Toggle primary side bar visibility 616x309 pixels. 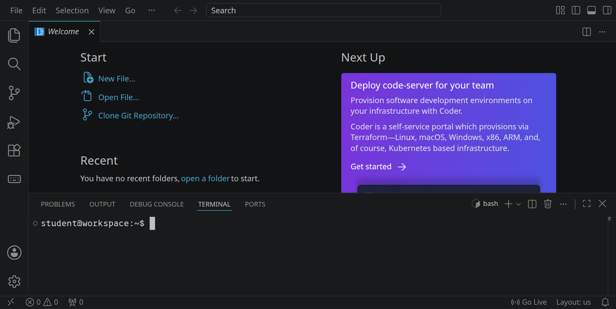[576, 10]
